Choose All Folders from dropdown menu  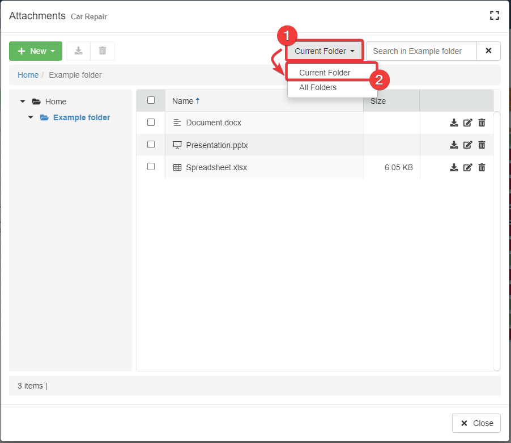(x=318, y=87)
